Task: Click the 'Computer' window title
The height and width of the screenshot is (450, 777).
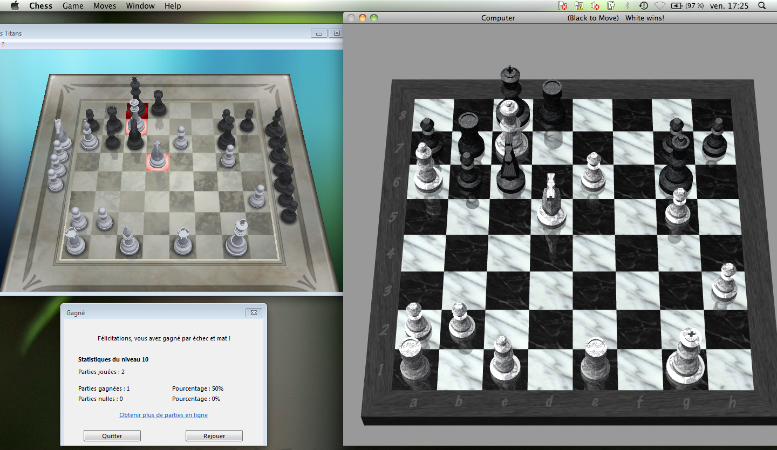Action: 498,18
